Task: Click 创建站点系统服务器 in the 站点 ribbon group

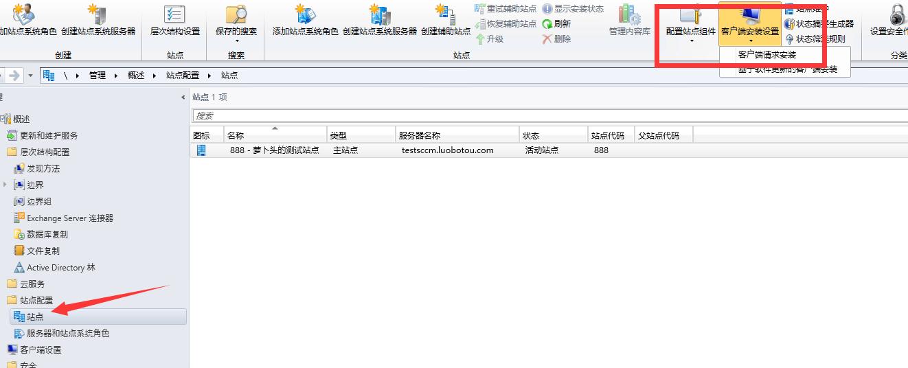Action: coord(380,20)
